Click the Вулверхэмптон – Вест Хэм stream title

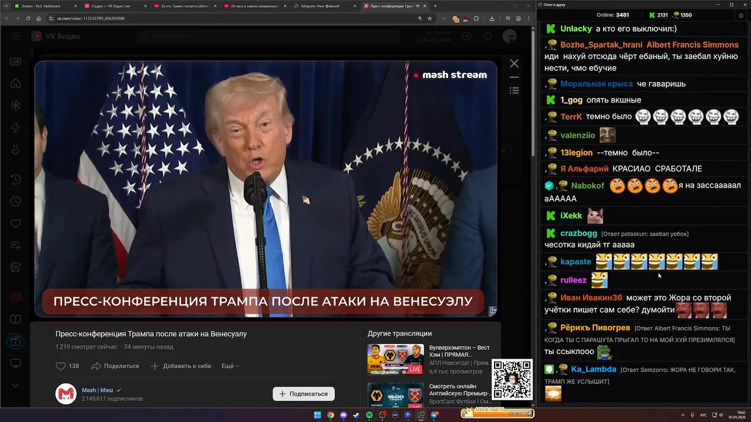459,351
